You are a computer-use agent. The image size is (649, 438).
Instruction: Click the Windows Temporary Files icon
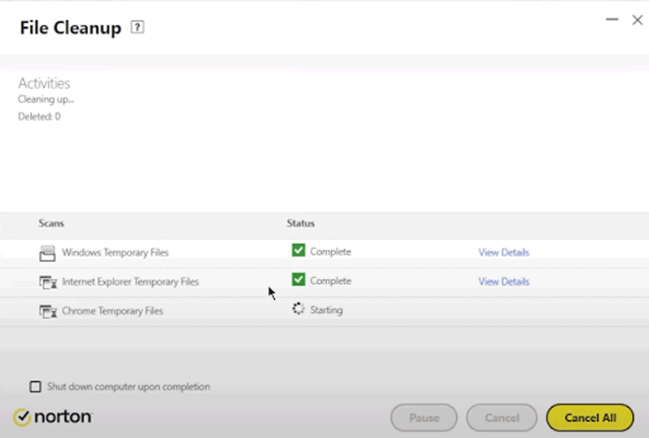48,253
